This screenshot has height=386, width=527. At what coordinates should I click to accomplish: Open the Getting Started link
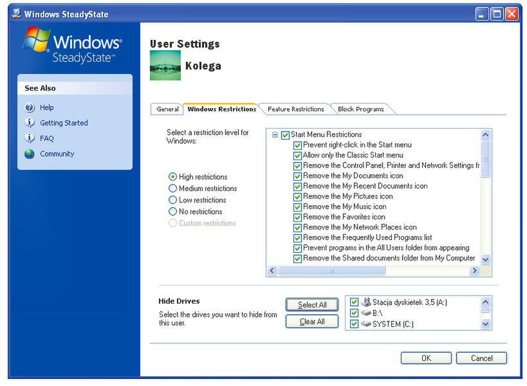pos(64,123)
